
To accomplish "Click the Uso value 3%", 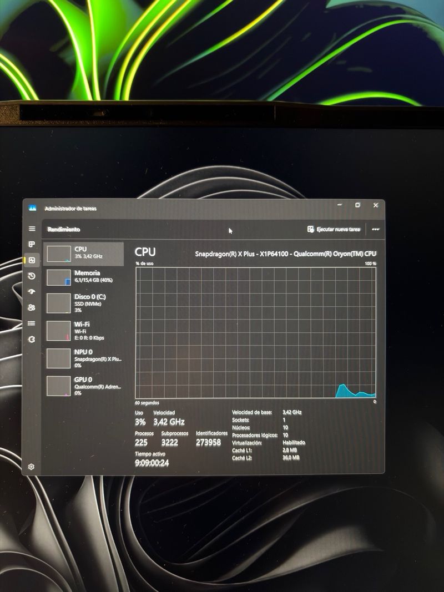I will click(140, 422).
